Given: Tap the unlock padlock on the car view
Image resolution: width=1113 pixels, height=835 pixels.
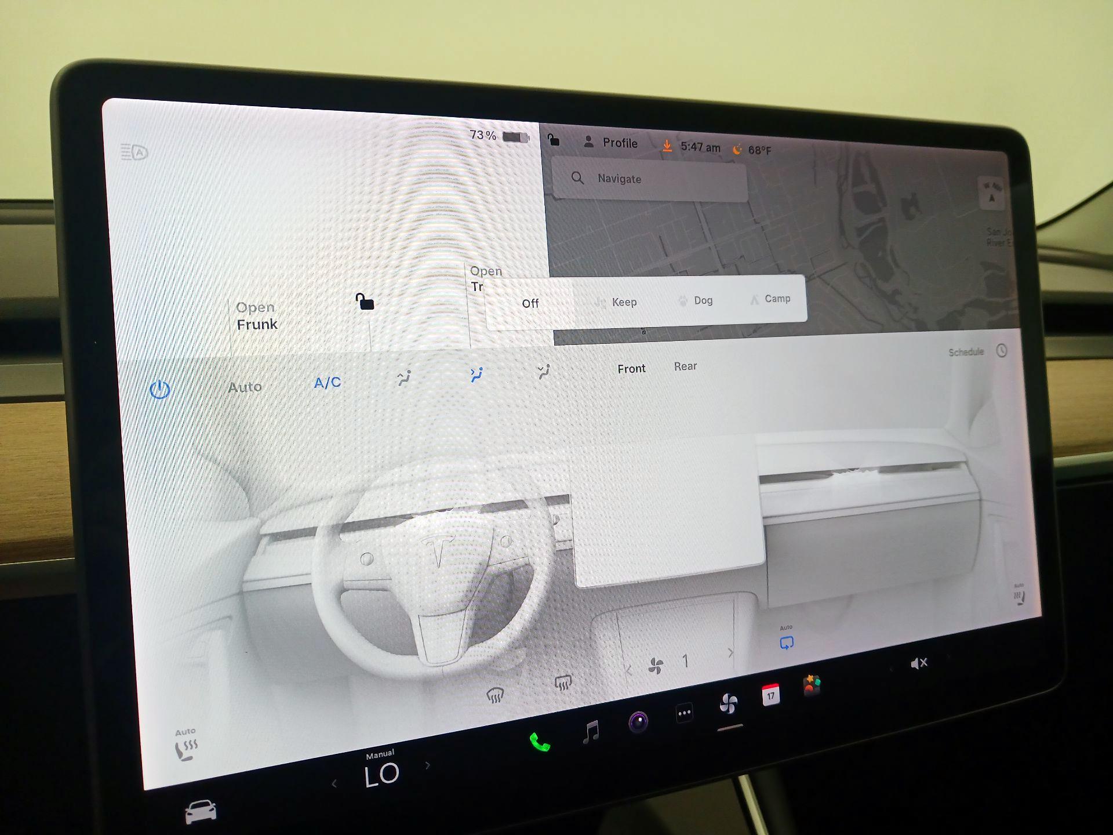Looking at the screenshot, I should pyautogui.click(x=365, y=302).
